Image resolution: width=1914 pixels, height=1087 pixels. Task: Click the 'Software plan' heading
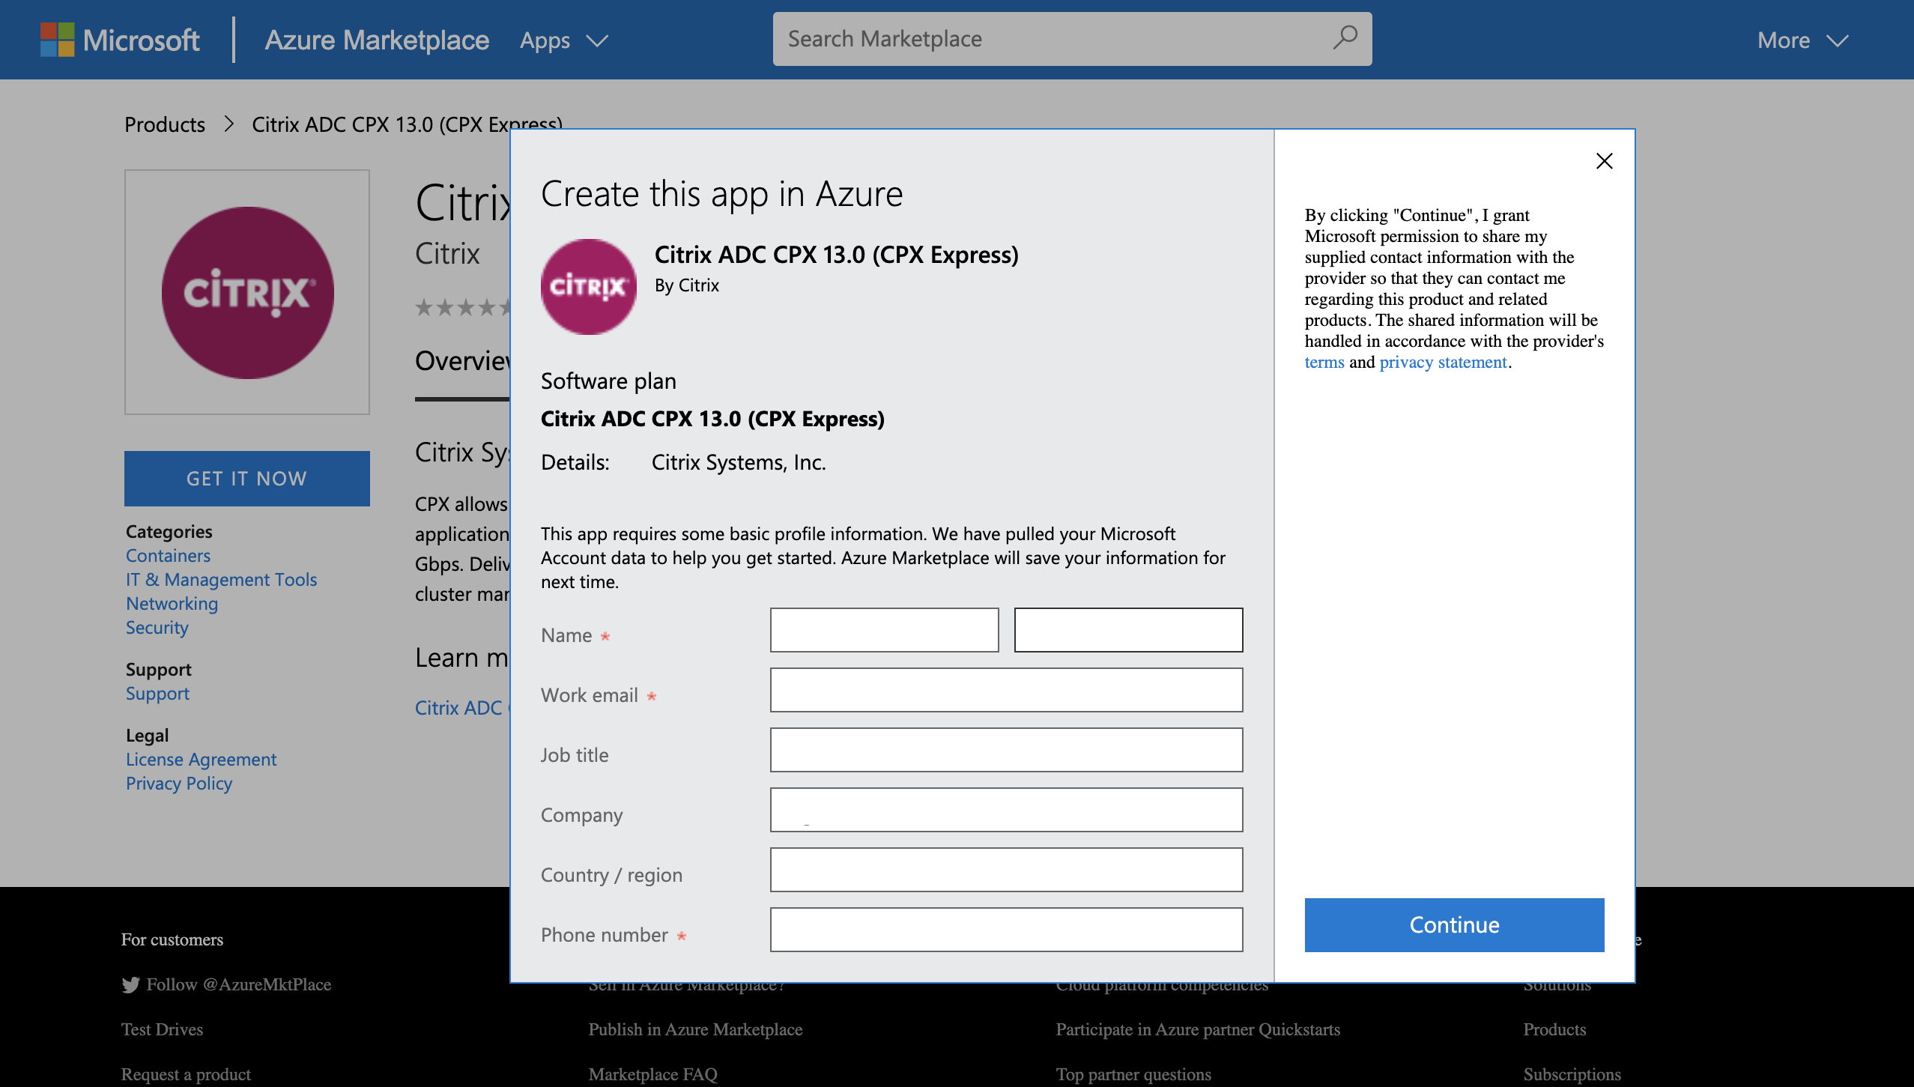point(608,381)
